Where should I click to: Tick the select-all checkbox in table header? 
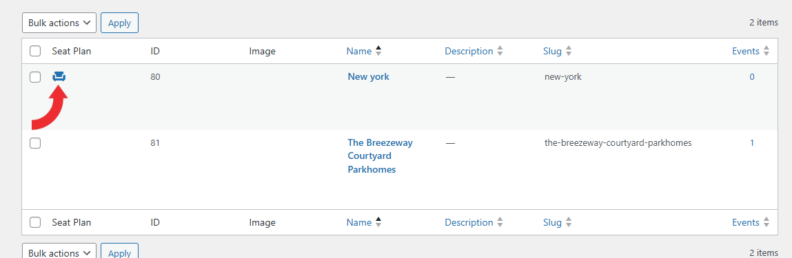[x=35, y=51]
